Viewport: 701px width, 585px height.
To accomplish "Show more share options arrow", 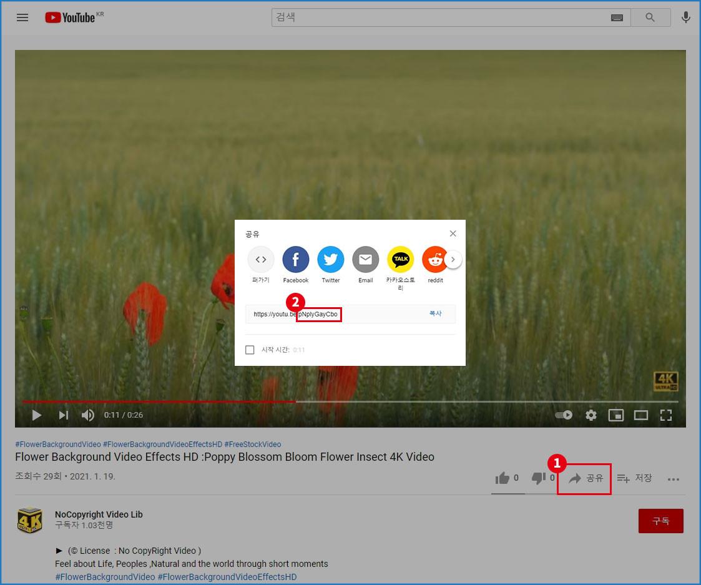I will 454,260.
